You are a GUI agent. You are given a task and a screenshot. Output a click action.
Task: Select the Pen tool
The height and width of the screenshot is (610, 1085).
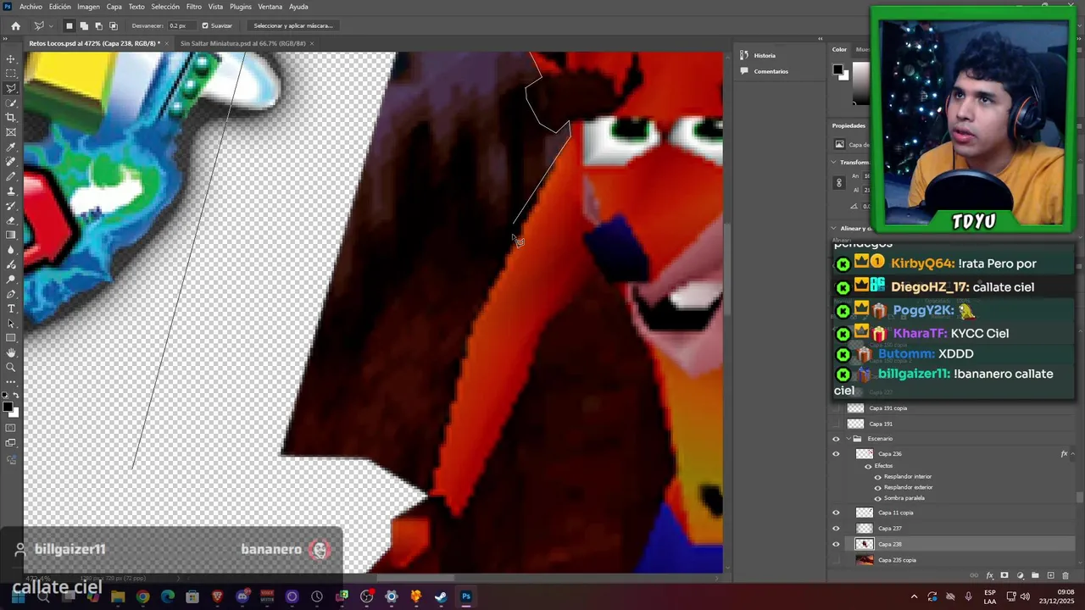pos(11,294)
